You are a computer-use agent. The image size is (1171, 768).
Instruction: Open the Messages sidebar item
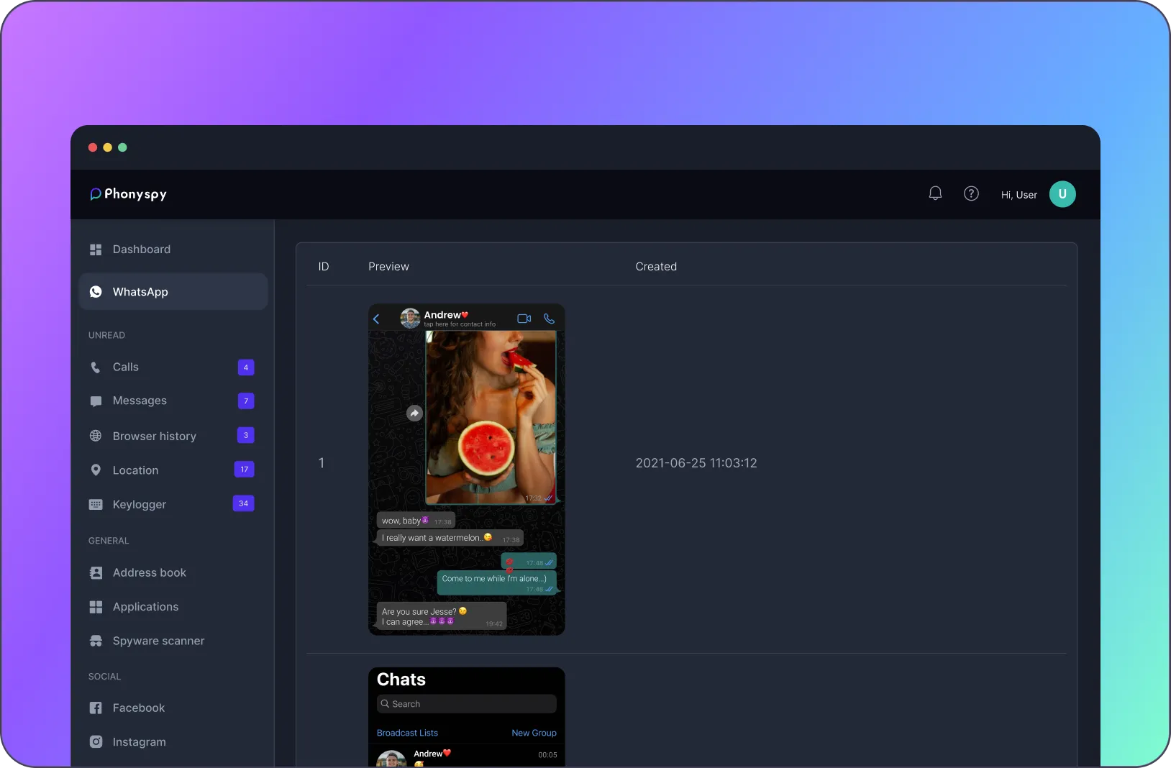pos(140,401)
